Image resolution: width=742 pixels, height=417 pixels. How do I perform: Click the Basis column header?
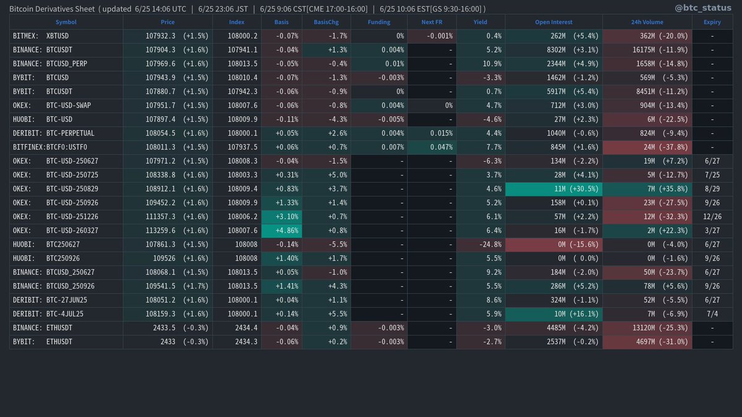281,22
